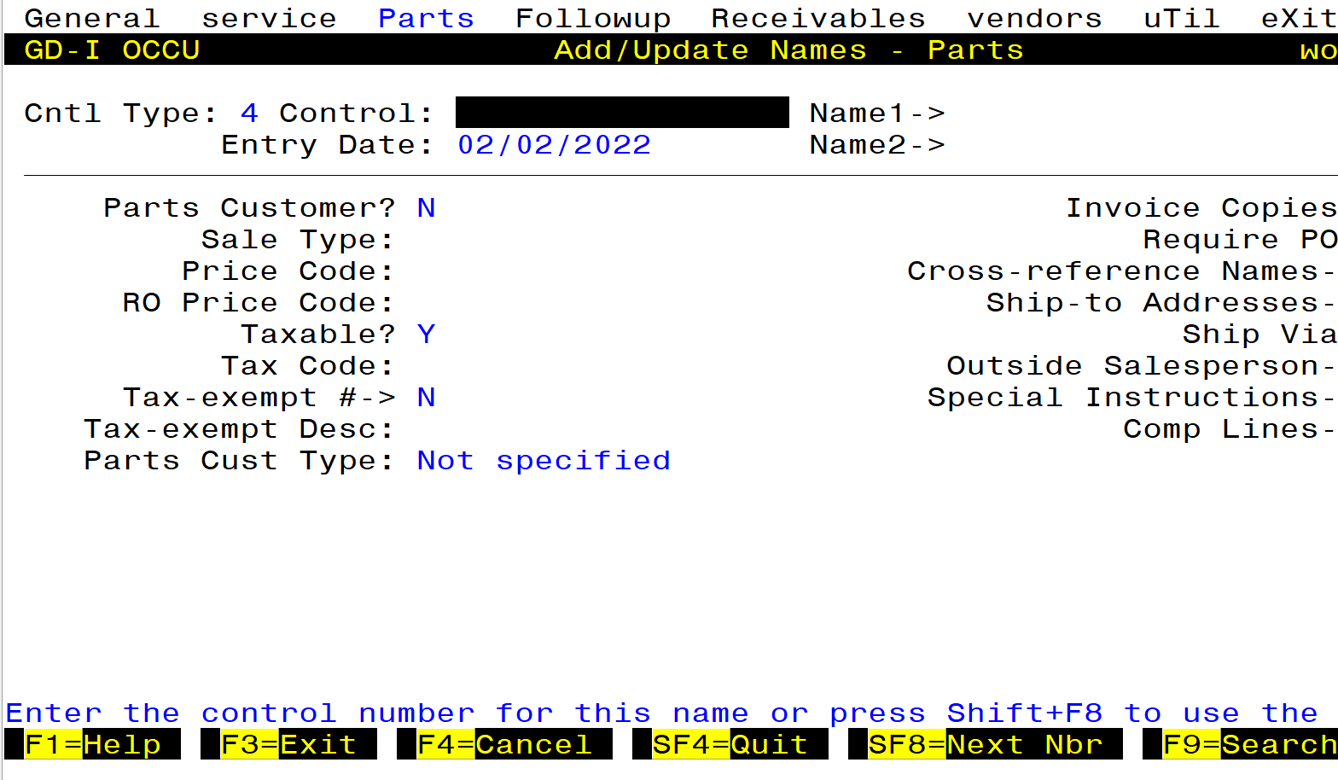The image size is (1338, 780).
Task: Click the F4=Cancel function key
Action: (x=504, y=744)
